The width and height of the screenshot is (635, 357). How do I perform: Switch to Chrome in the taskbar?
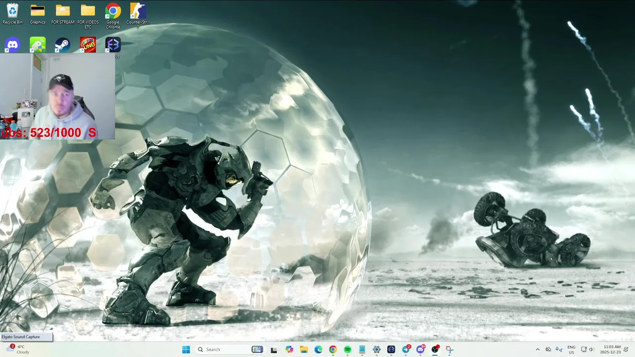(333, 350)
